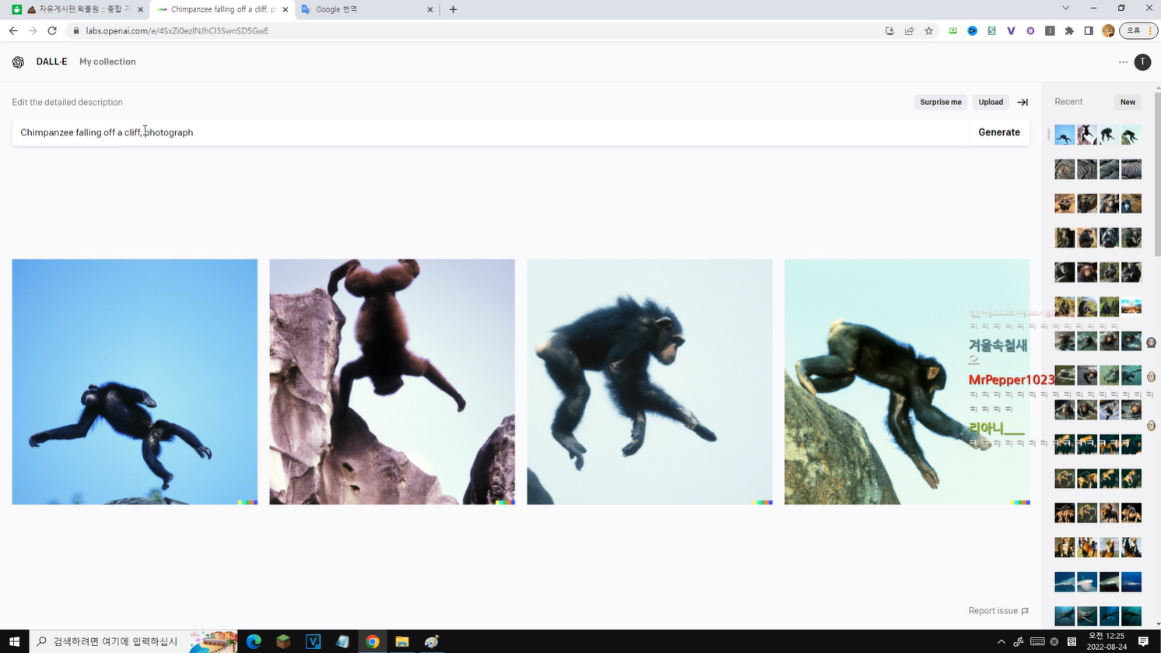Image resolution: width=1161 pixels, height=653 pixels.
Task: Open the three-dots options menu
Action: pos(1123,62)
